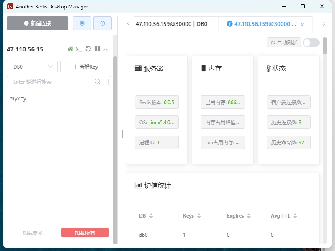Enable the 自动刷新 toggle switch
The image size is (335, 251).
click(311, 42)
